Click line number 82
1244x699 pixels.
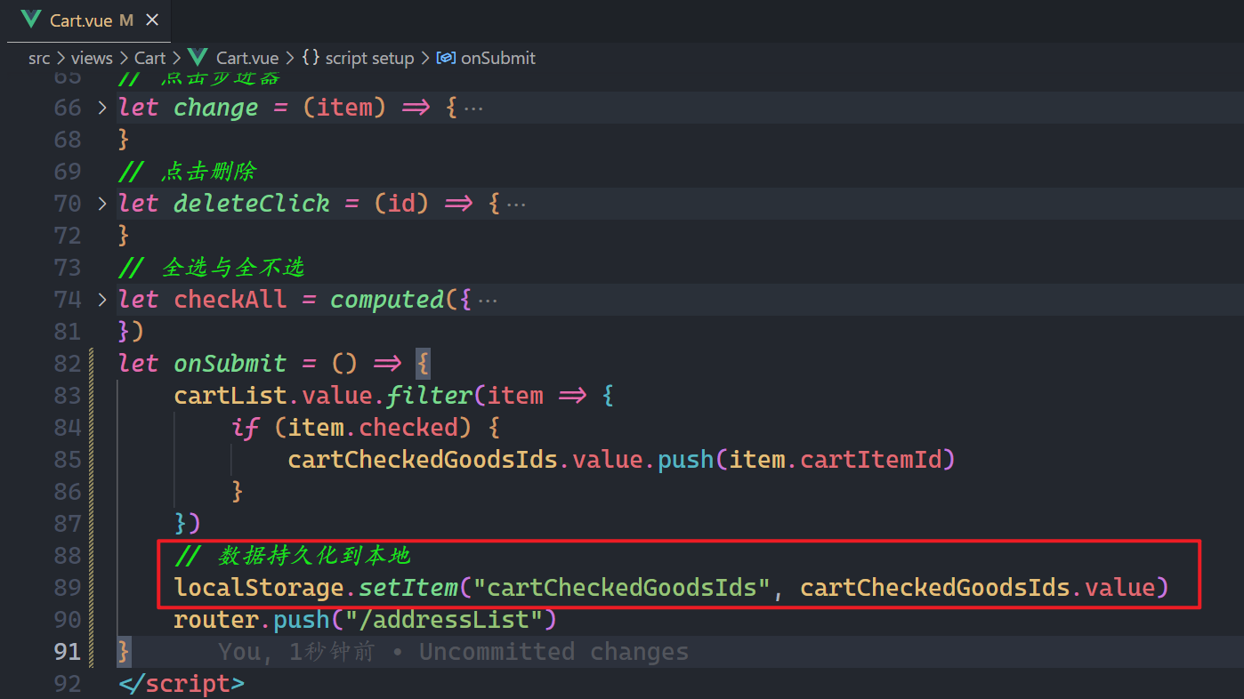click(x=68, y=364)
